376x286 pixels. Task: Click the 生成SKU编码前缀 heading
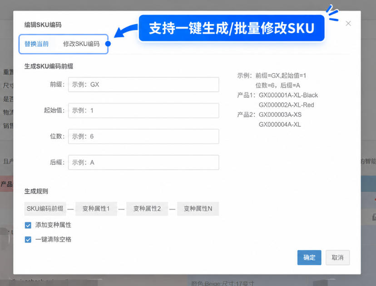pyautogui.click(x=49, y=66)
